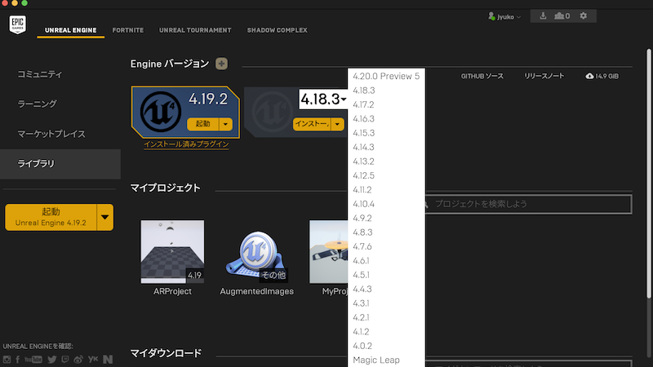
Task: Open Unreal Engine Instagram page
Action: click(7, 359)
